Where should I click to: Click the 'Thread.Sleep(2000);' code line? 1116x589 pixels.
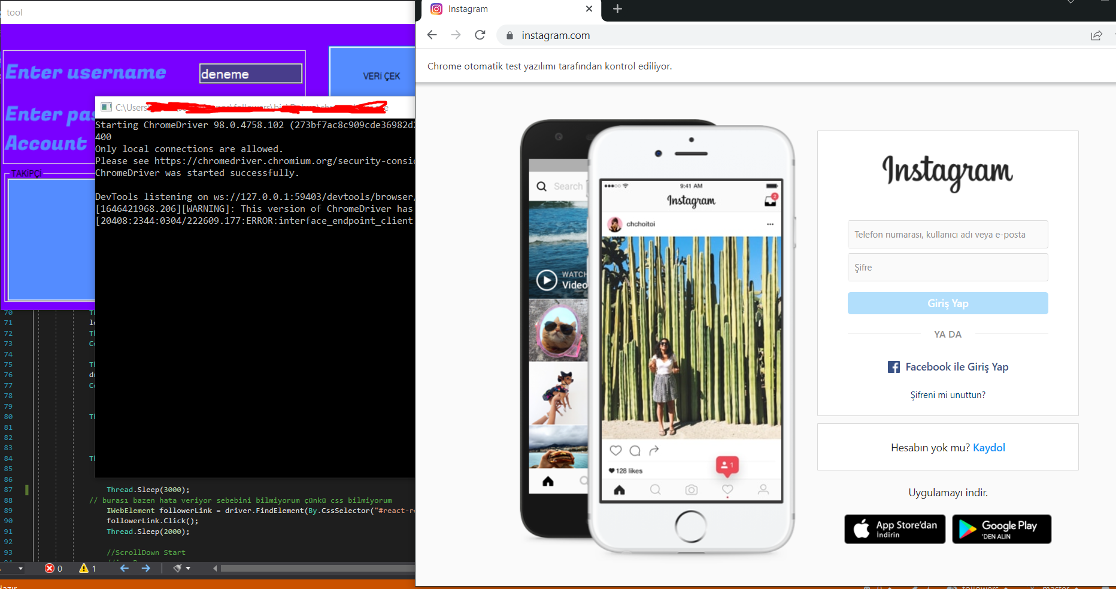pyautogui.click(x=148, y=532)
